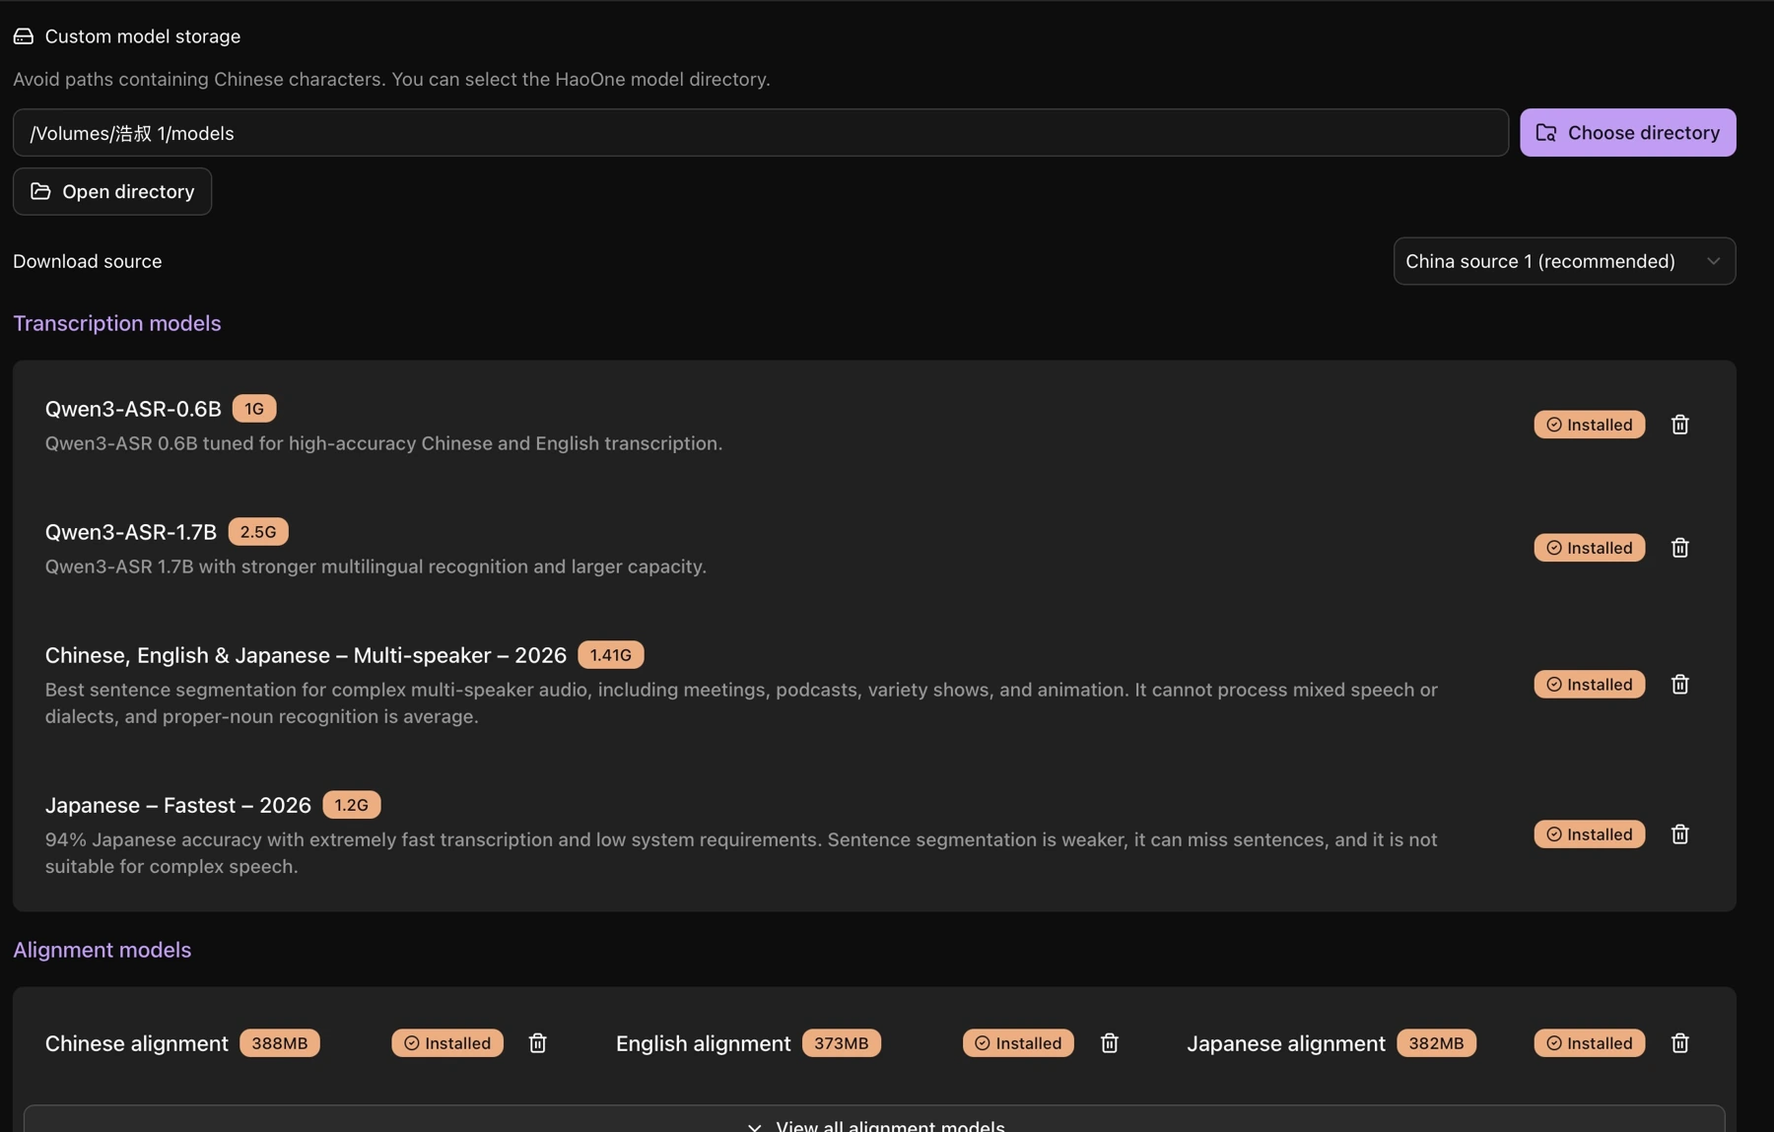1774x1132 pixels.
Task: Click the model storage path field
Action: point(761,133)
